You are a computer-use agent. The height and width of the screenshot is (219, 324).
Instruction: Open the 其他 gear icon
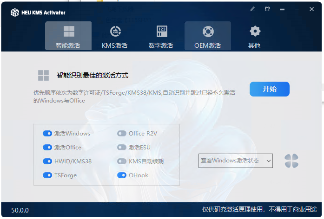254,32
